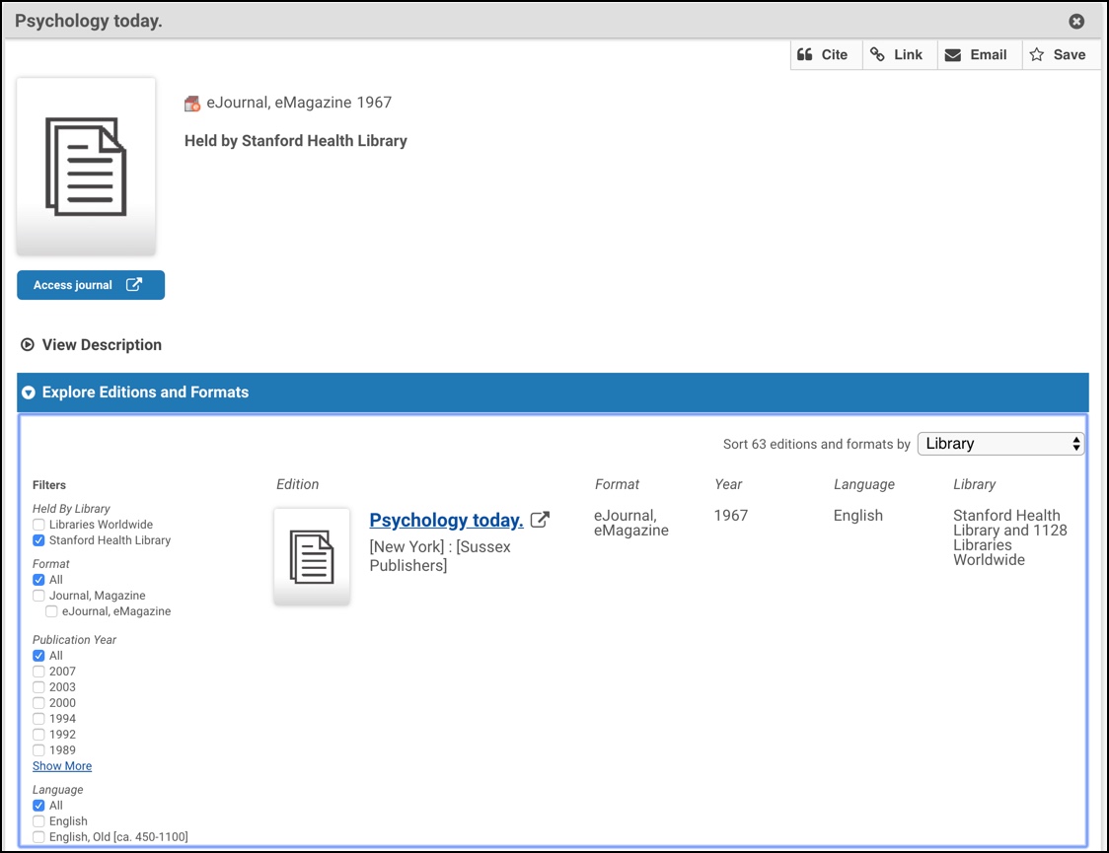Check the 1989 publication year filter
This screenshot has width=1109, height=853.
(x=38, y=750)
